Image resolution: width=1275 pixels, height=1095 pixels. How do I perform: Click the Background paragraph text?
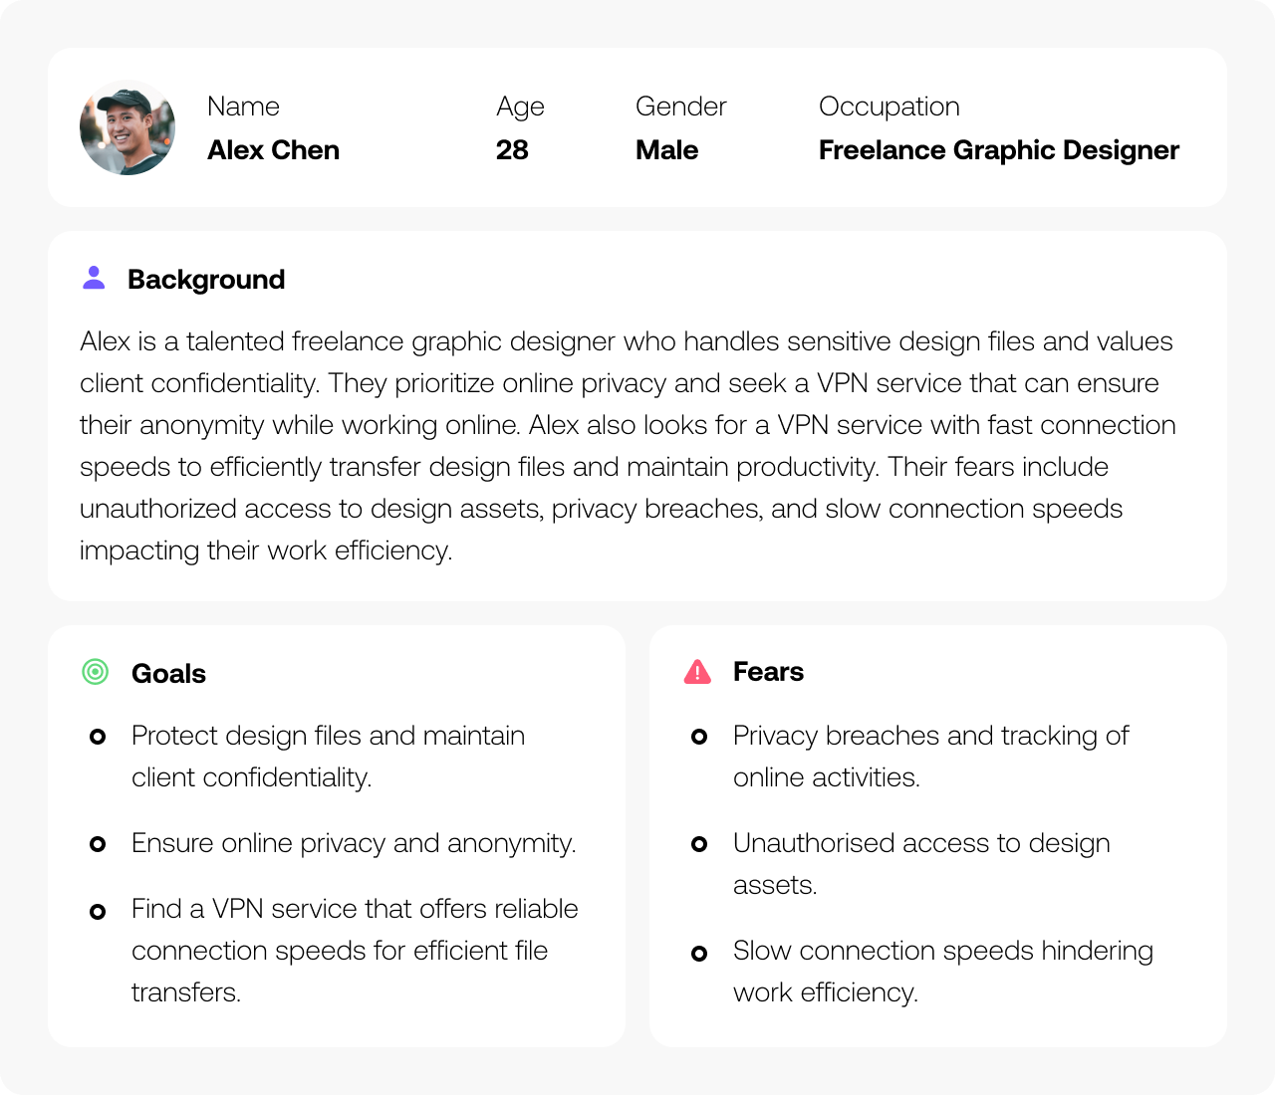[x=628, y=446]
